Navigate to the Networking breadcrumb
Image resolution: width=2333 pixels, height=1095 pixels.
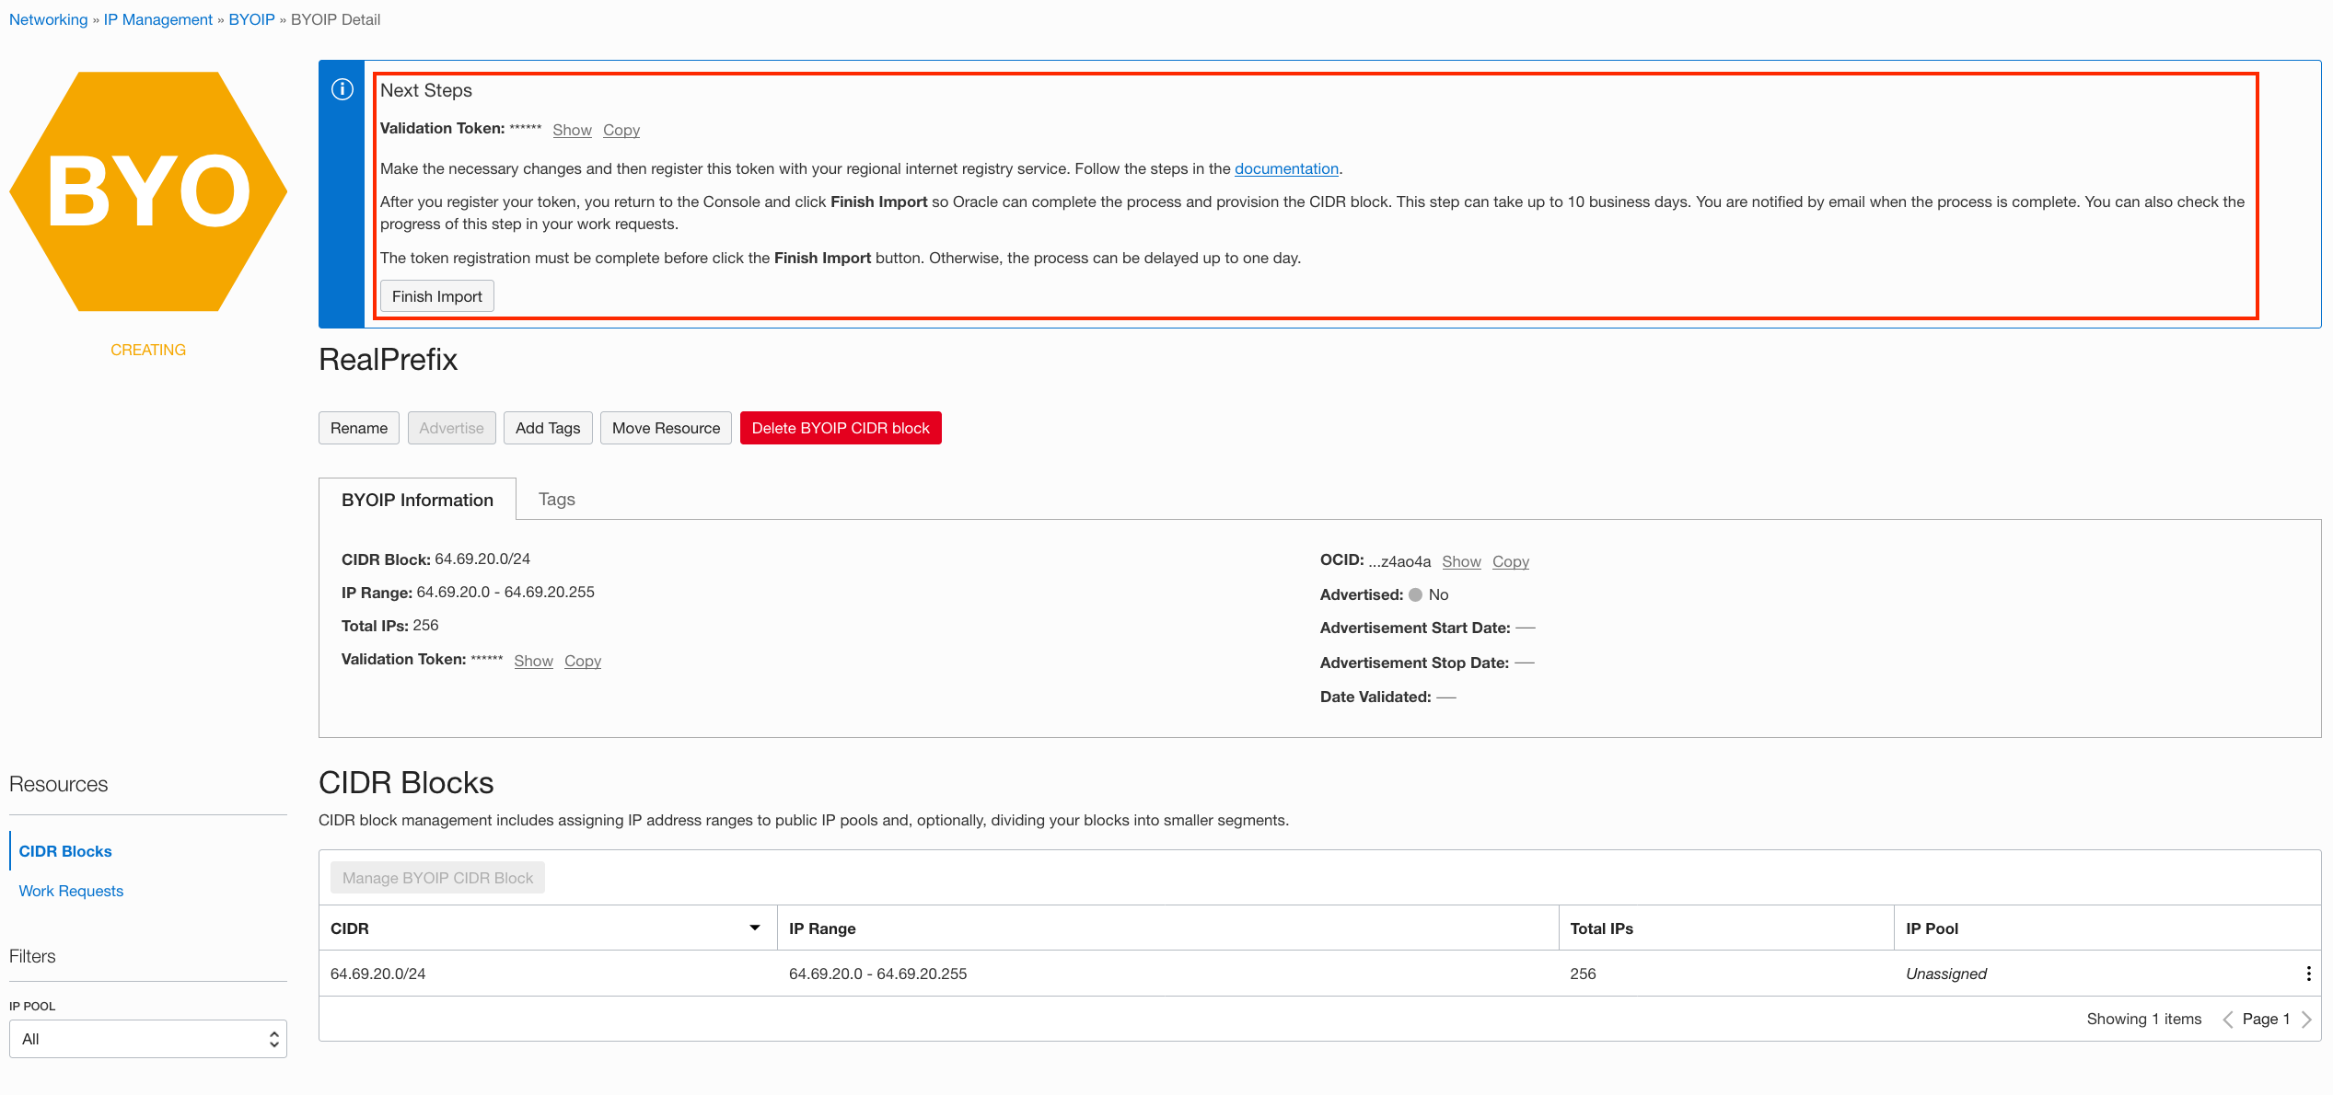(48, 18)
